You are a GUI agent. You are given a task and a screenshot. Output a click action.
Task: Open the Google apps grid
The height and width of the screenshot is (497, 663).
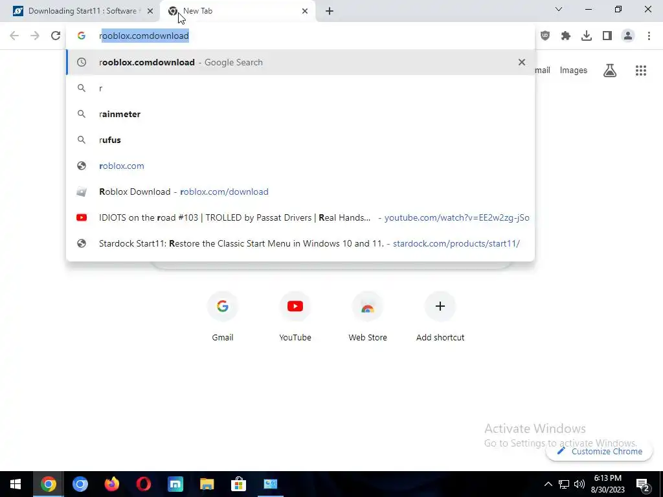(640, 71)
